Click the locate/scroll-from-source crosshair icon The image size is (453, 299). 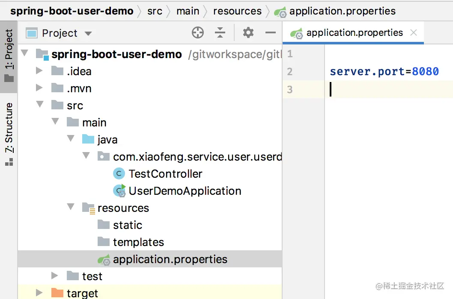click(198, 32)
